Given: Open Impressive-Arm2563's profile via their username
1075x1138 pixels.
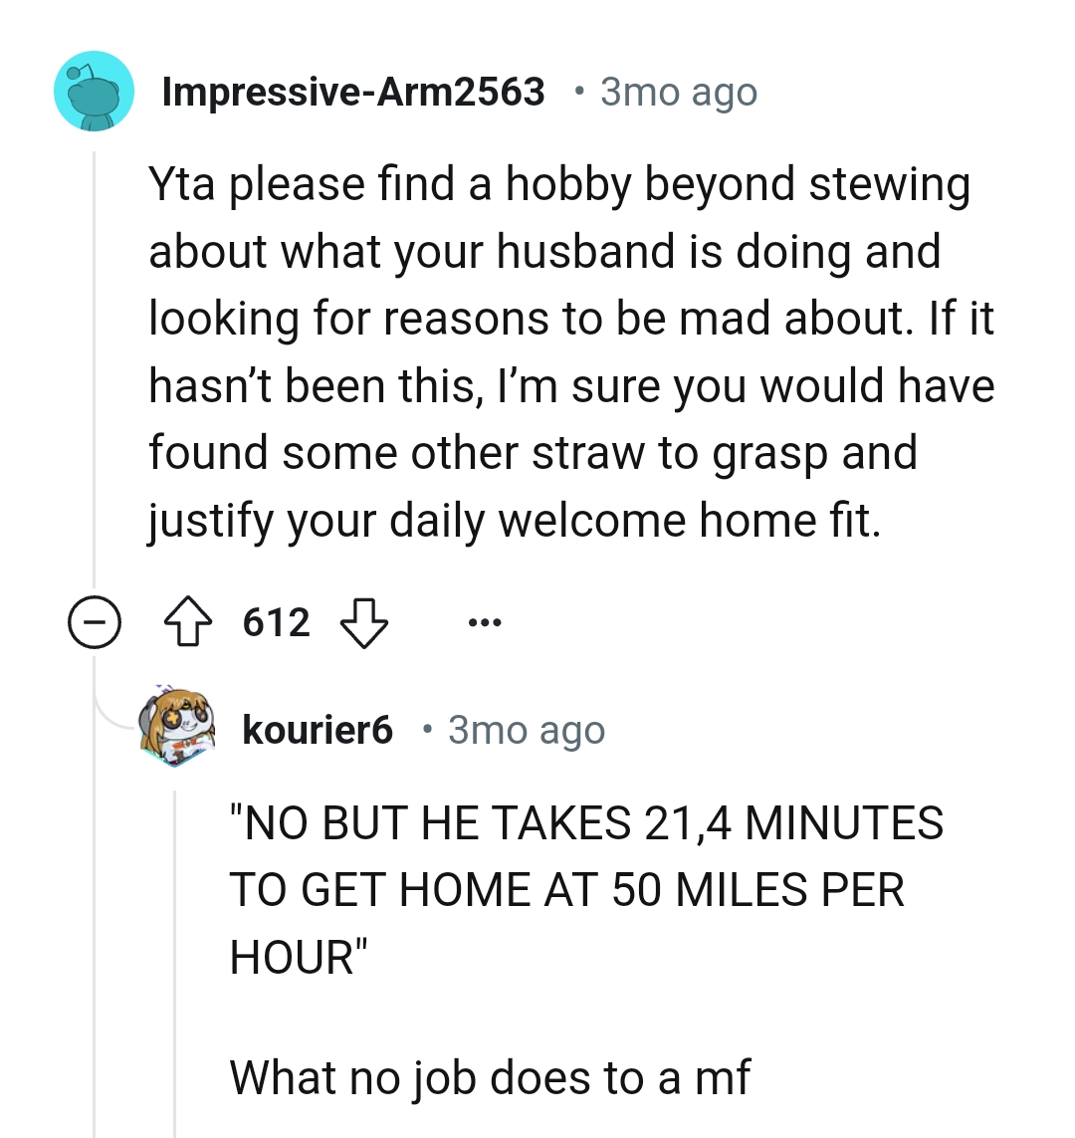Looking at the screenshot, I should coord(354,91).
